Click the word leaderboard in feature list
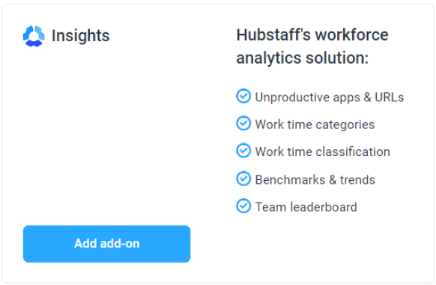Screen dimensions: 436x285 point(324,207)
